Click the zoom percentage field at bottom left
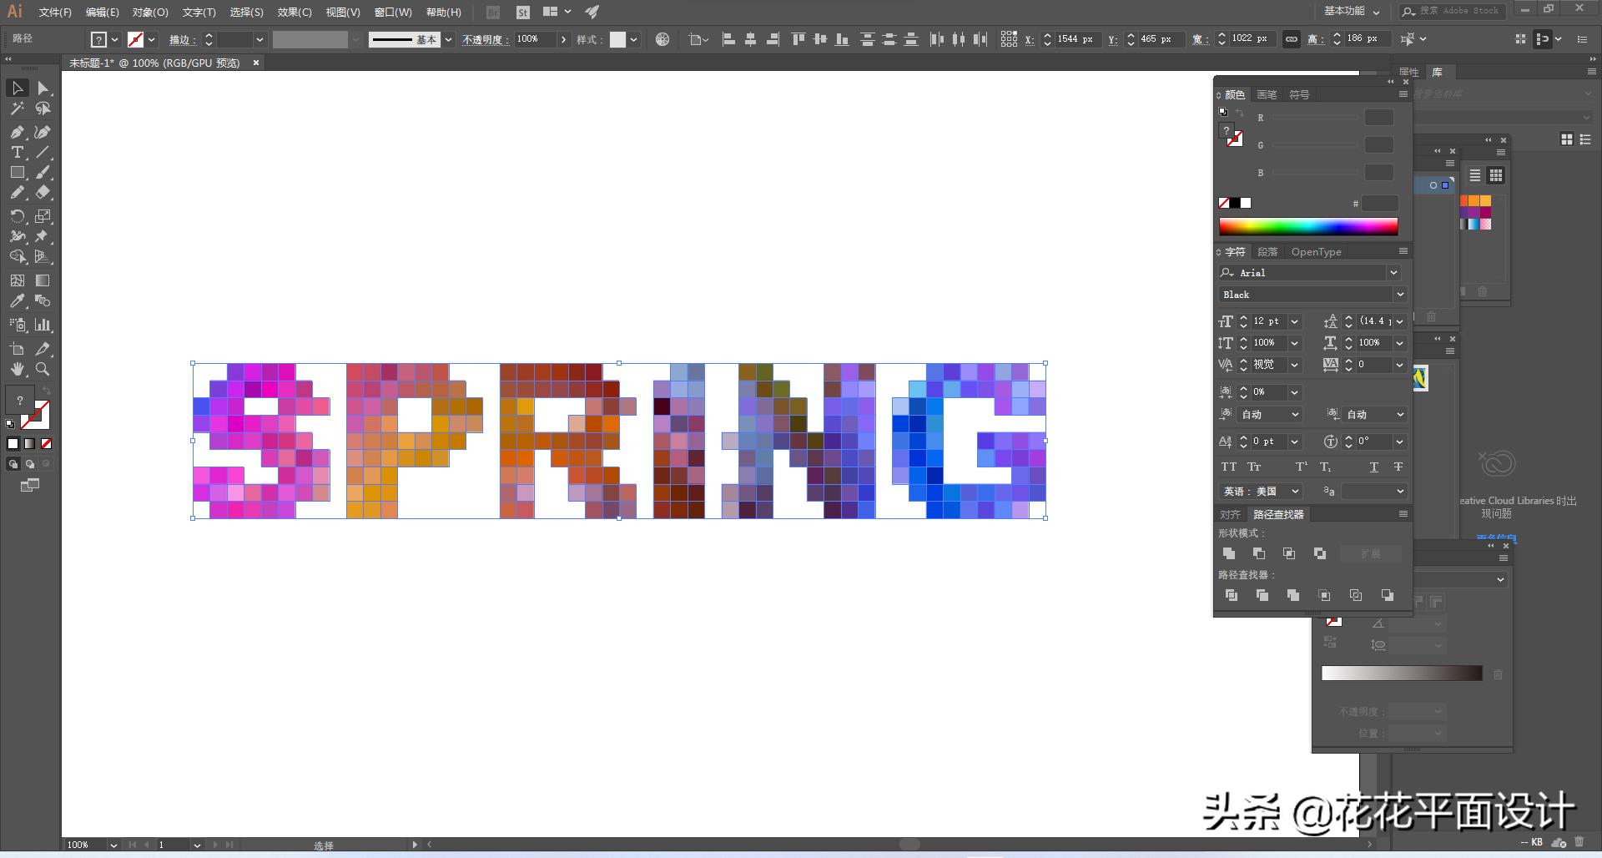This screenshot has width=1602, height=858. pyautogui.click(x=79, y=845)
